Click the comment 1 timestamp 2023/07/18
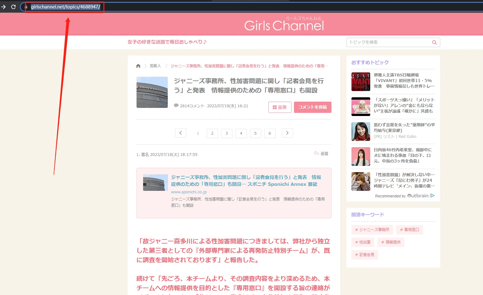The width and height of the screenshot is (483, 295). click(174, 154)
